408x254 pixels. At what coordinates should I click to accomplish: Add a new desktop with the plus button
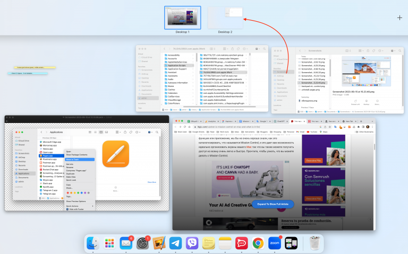click(x=399, y=17)
